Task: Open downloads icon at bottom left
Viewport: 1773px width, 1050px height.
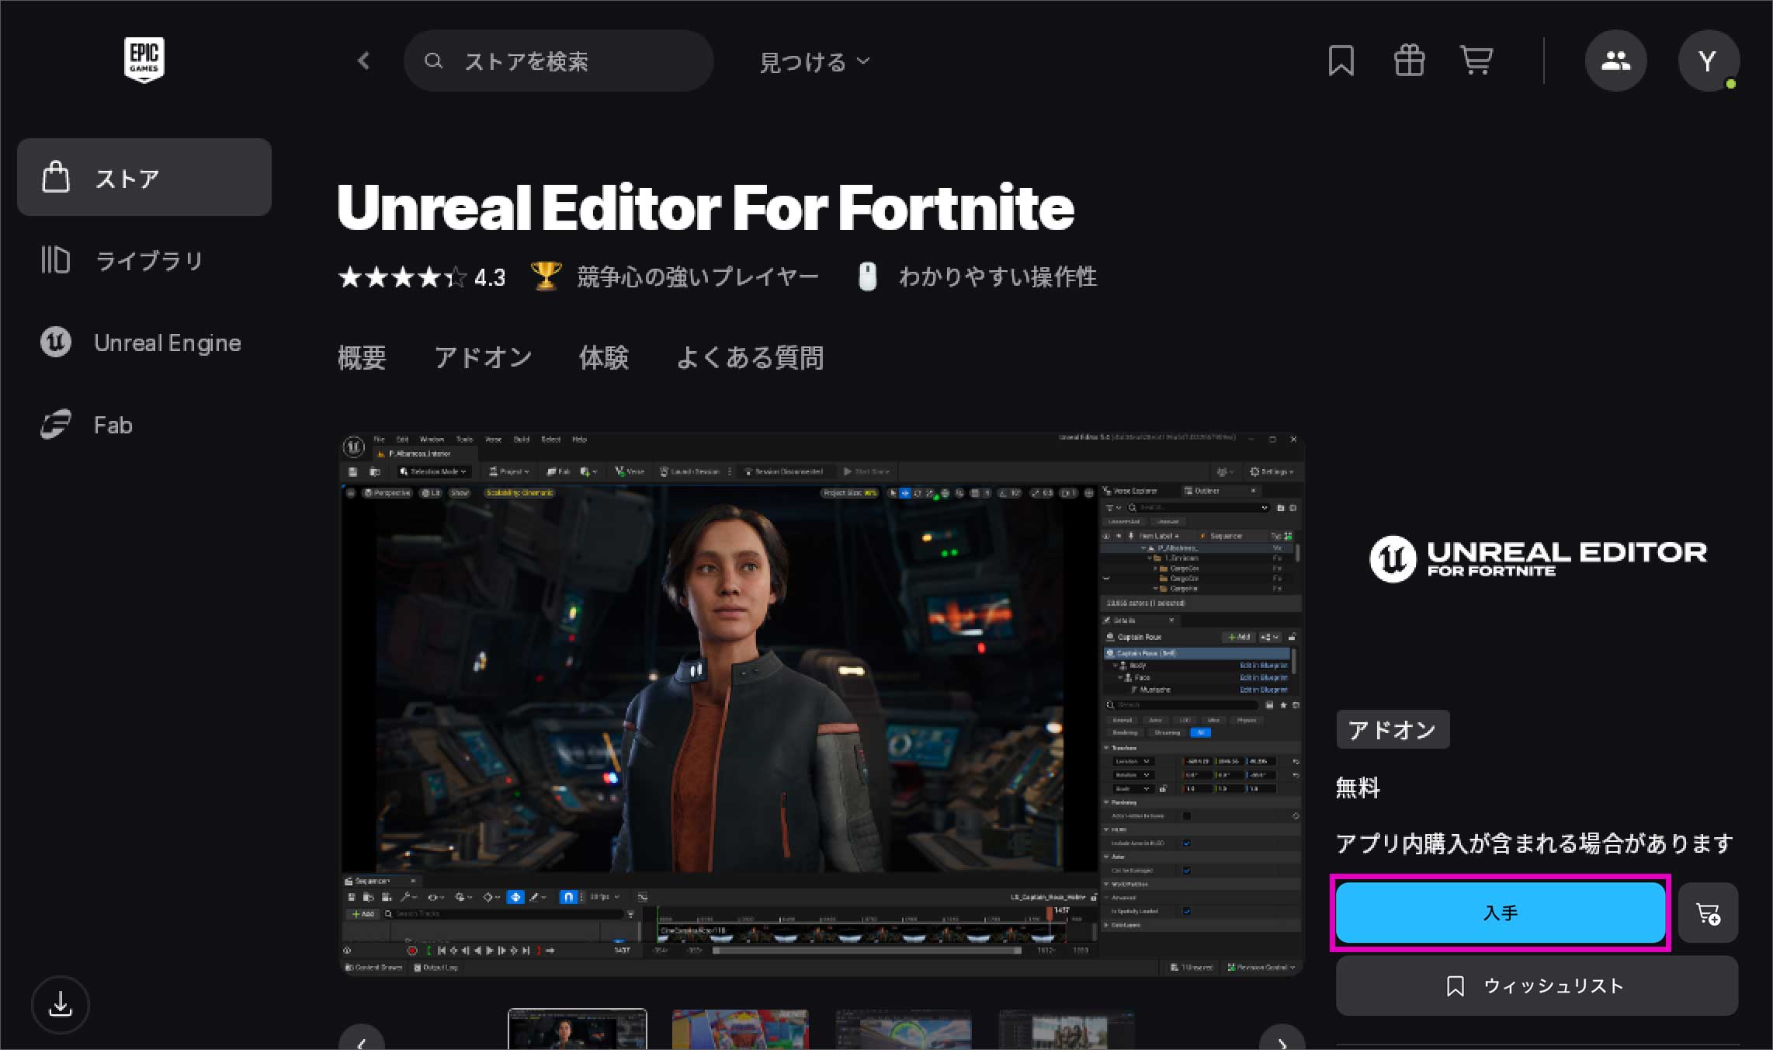Action: coord(61,1004)
